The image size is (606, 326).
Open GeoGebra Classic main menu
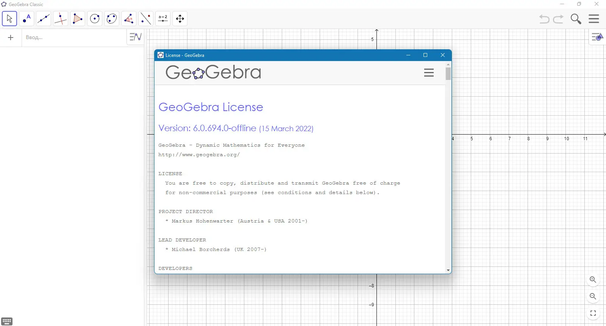594,19
